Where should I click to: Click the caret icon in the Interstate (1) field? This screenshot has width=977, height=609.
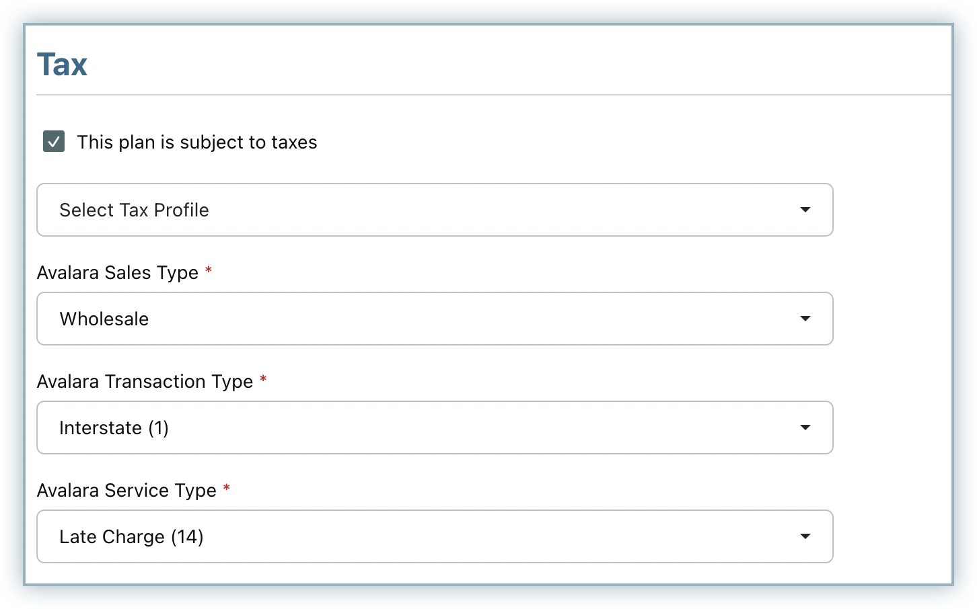pos(805,428)
